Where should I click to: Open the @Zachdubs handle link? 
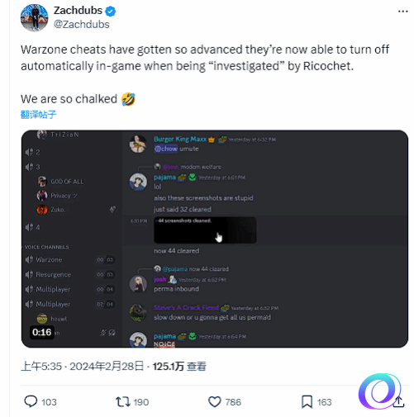click(x=82, y=25)
